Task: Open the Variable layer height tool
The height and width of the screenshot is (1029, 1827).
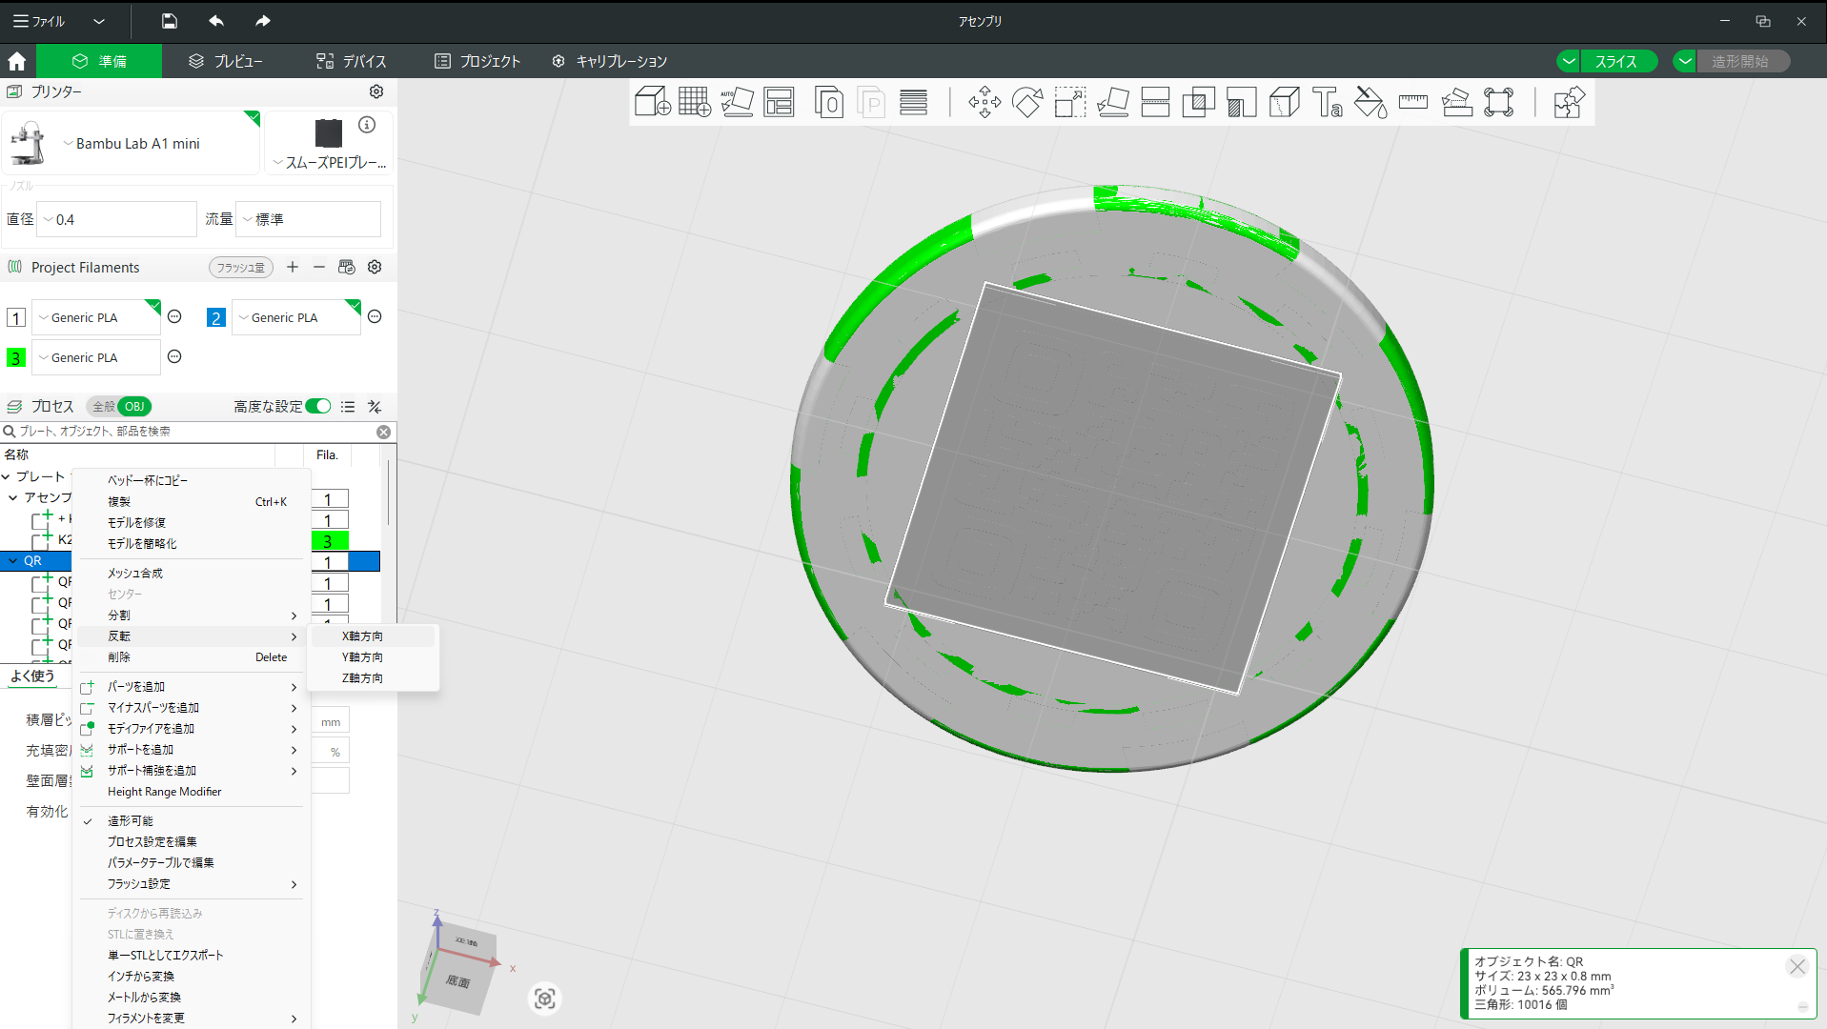Action: pos(913,102)
